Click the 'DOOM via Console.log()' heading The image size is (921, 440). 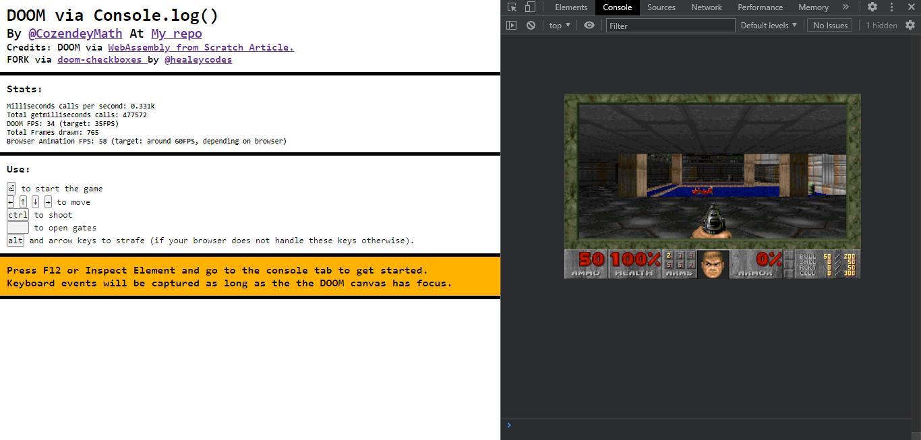click(x=113, y=15)
